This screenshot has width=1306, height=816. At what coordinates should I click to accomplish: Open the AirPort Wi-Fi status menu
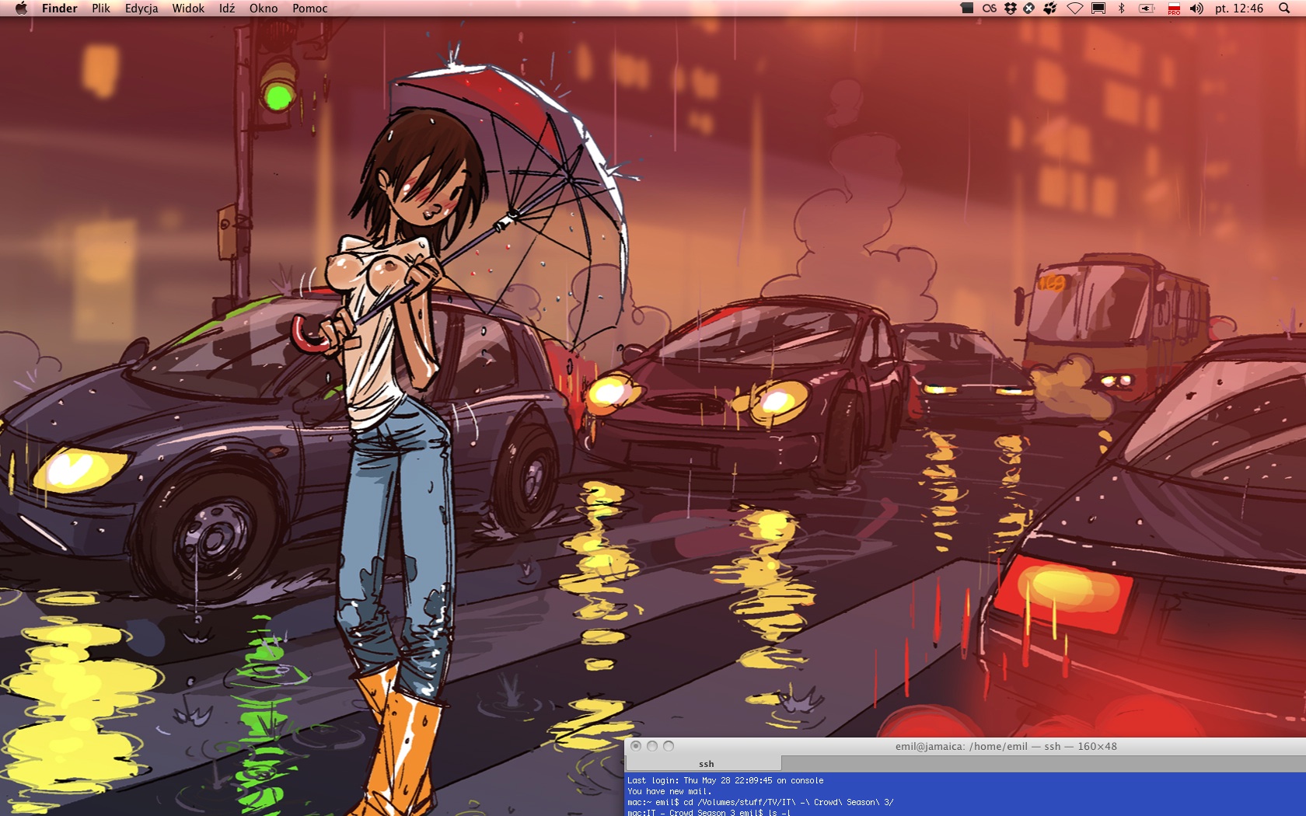pos(1074,9)
